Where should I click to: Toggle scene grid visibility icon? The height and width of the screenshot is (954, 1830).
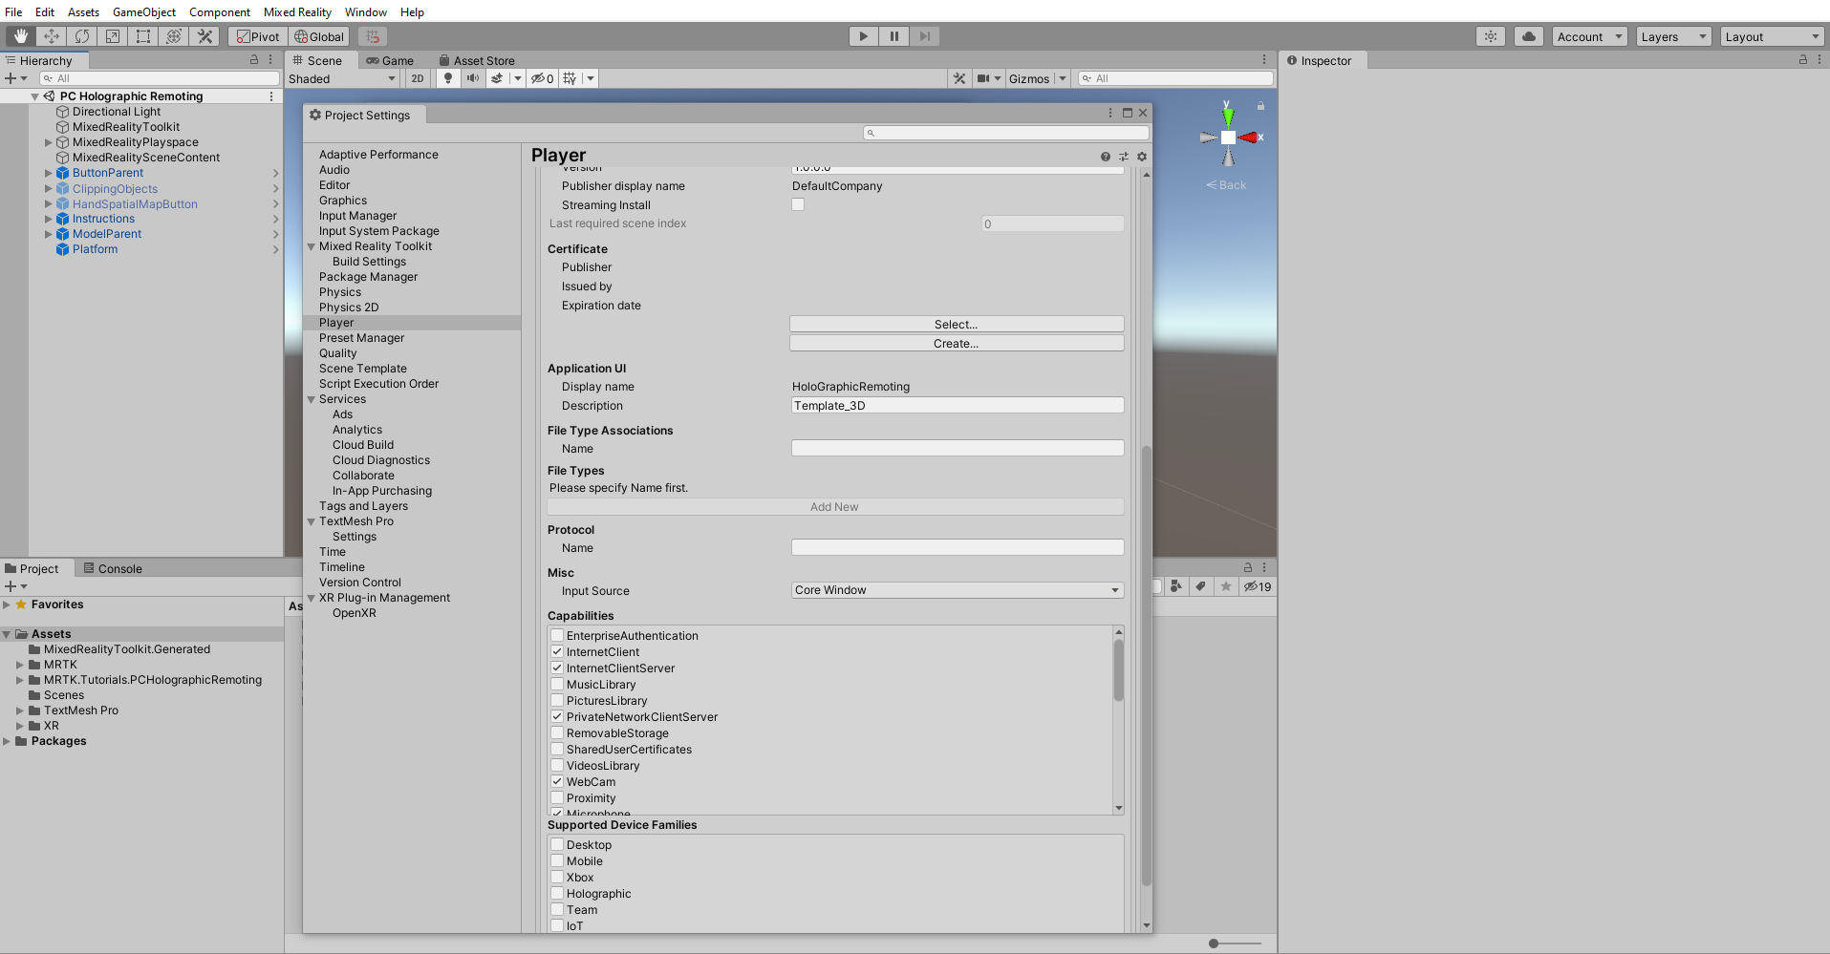[570, 78]
